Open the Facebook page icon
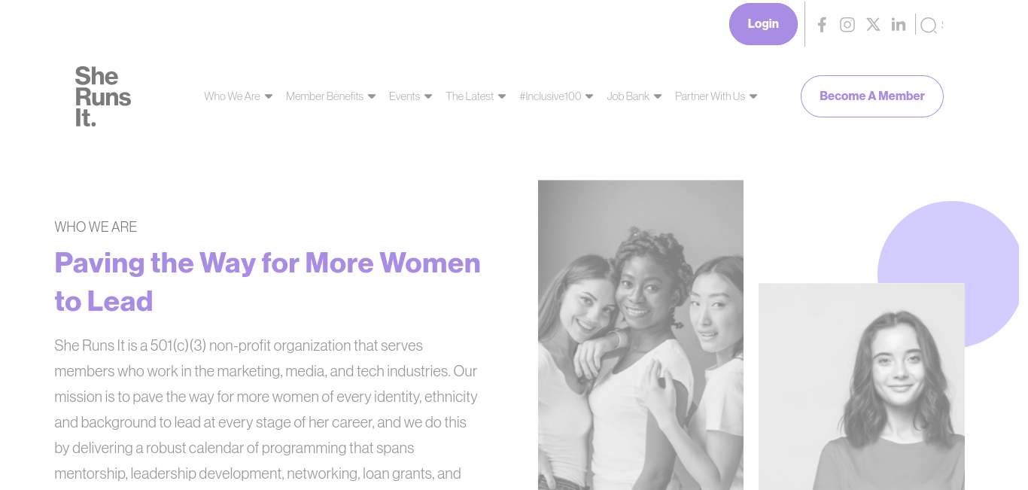This screenshot has width=1028, height=490. (x=822, y=25)
